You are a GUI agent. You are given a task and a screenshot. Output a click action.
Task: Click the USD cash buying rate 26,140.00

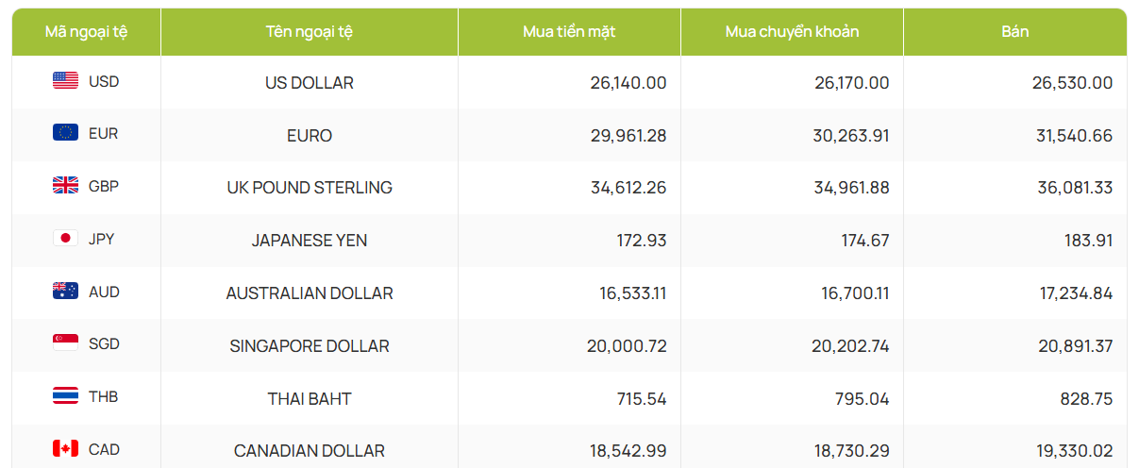[x=628, y=83]
